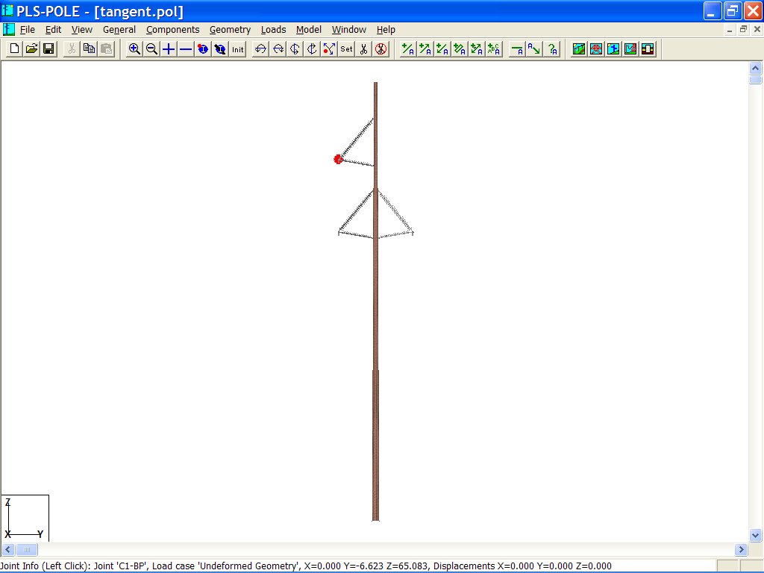Click the member cut scissors icon
The height and width of the screenshot is (573, 764).
click(362, 49)
